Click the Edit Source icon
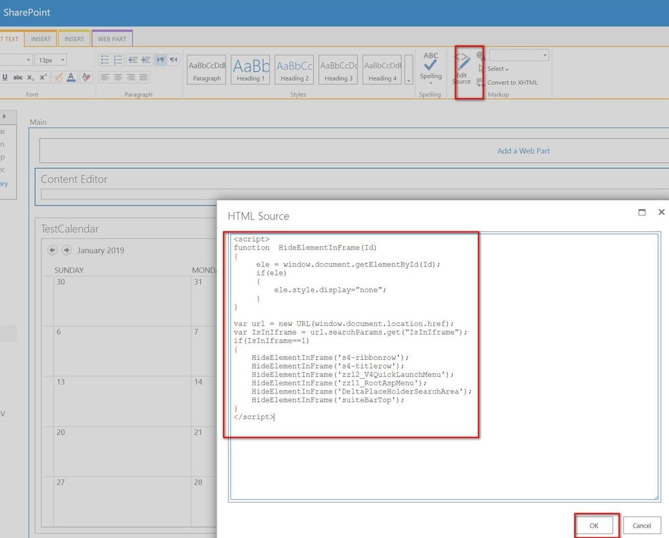Screen dimensions: 669x538 463,68
